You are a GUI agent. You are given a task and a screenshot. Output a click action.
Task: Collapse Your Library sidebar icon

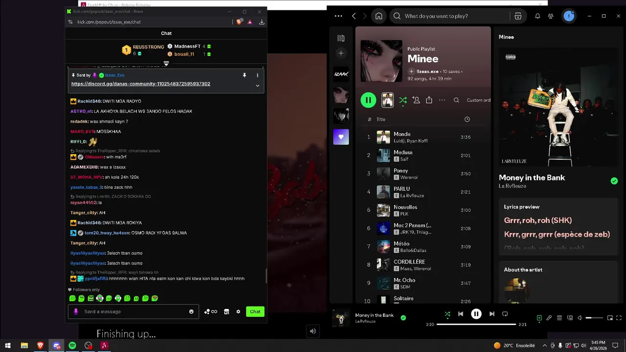click(341, 38)
